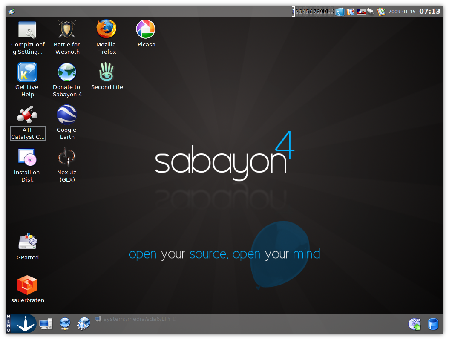449x340 pixels.
Task: Click the computer icon in bottom panel
Action: click(46, 324)
